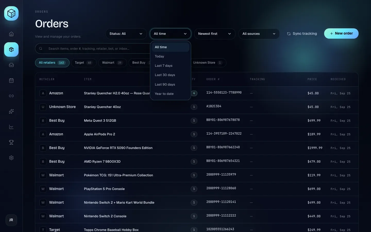Open the Newest first sort dropdown
Image resolution: width=371 pixels, height=232 pixels.
(215, 34)
